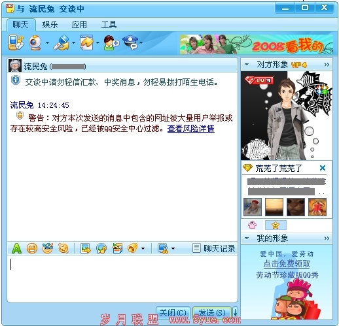
Task: Switch to the 娱乐 tab
Action: click(50, 24)
